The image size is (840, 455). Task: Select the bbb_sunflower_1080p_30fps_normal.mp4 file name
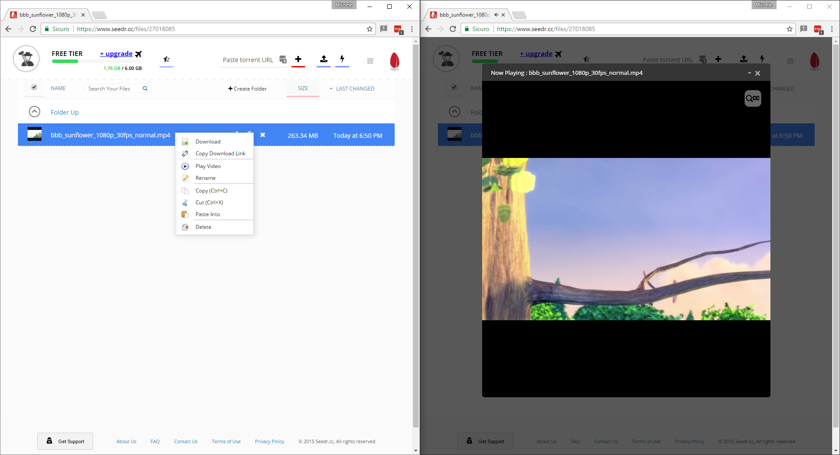pyautogui.click(x=110, y=135)
